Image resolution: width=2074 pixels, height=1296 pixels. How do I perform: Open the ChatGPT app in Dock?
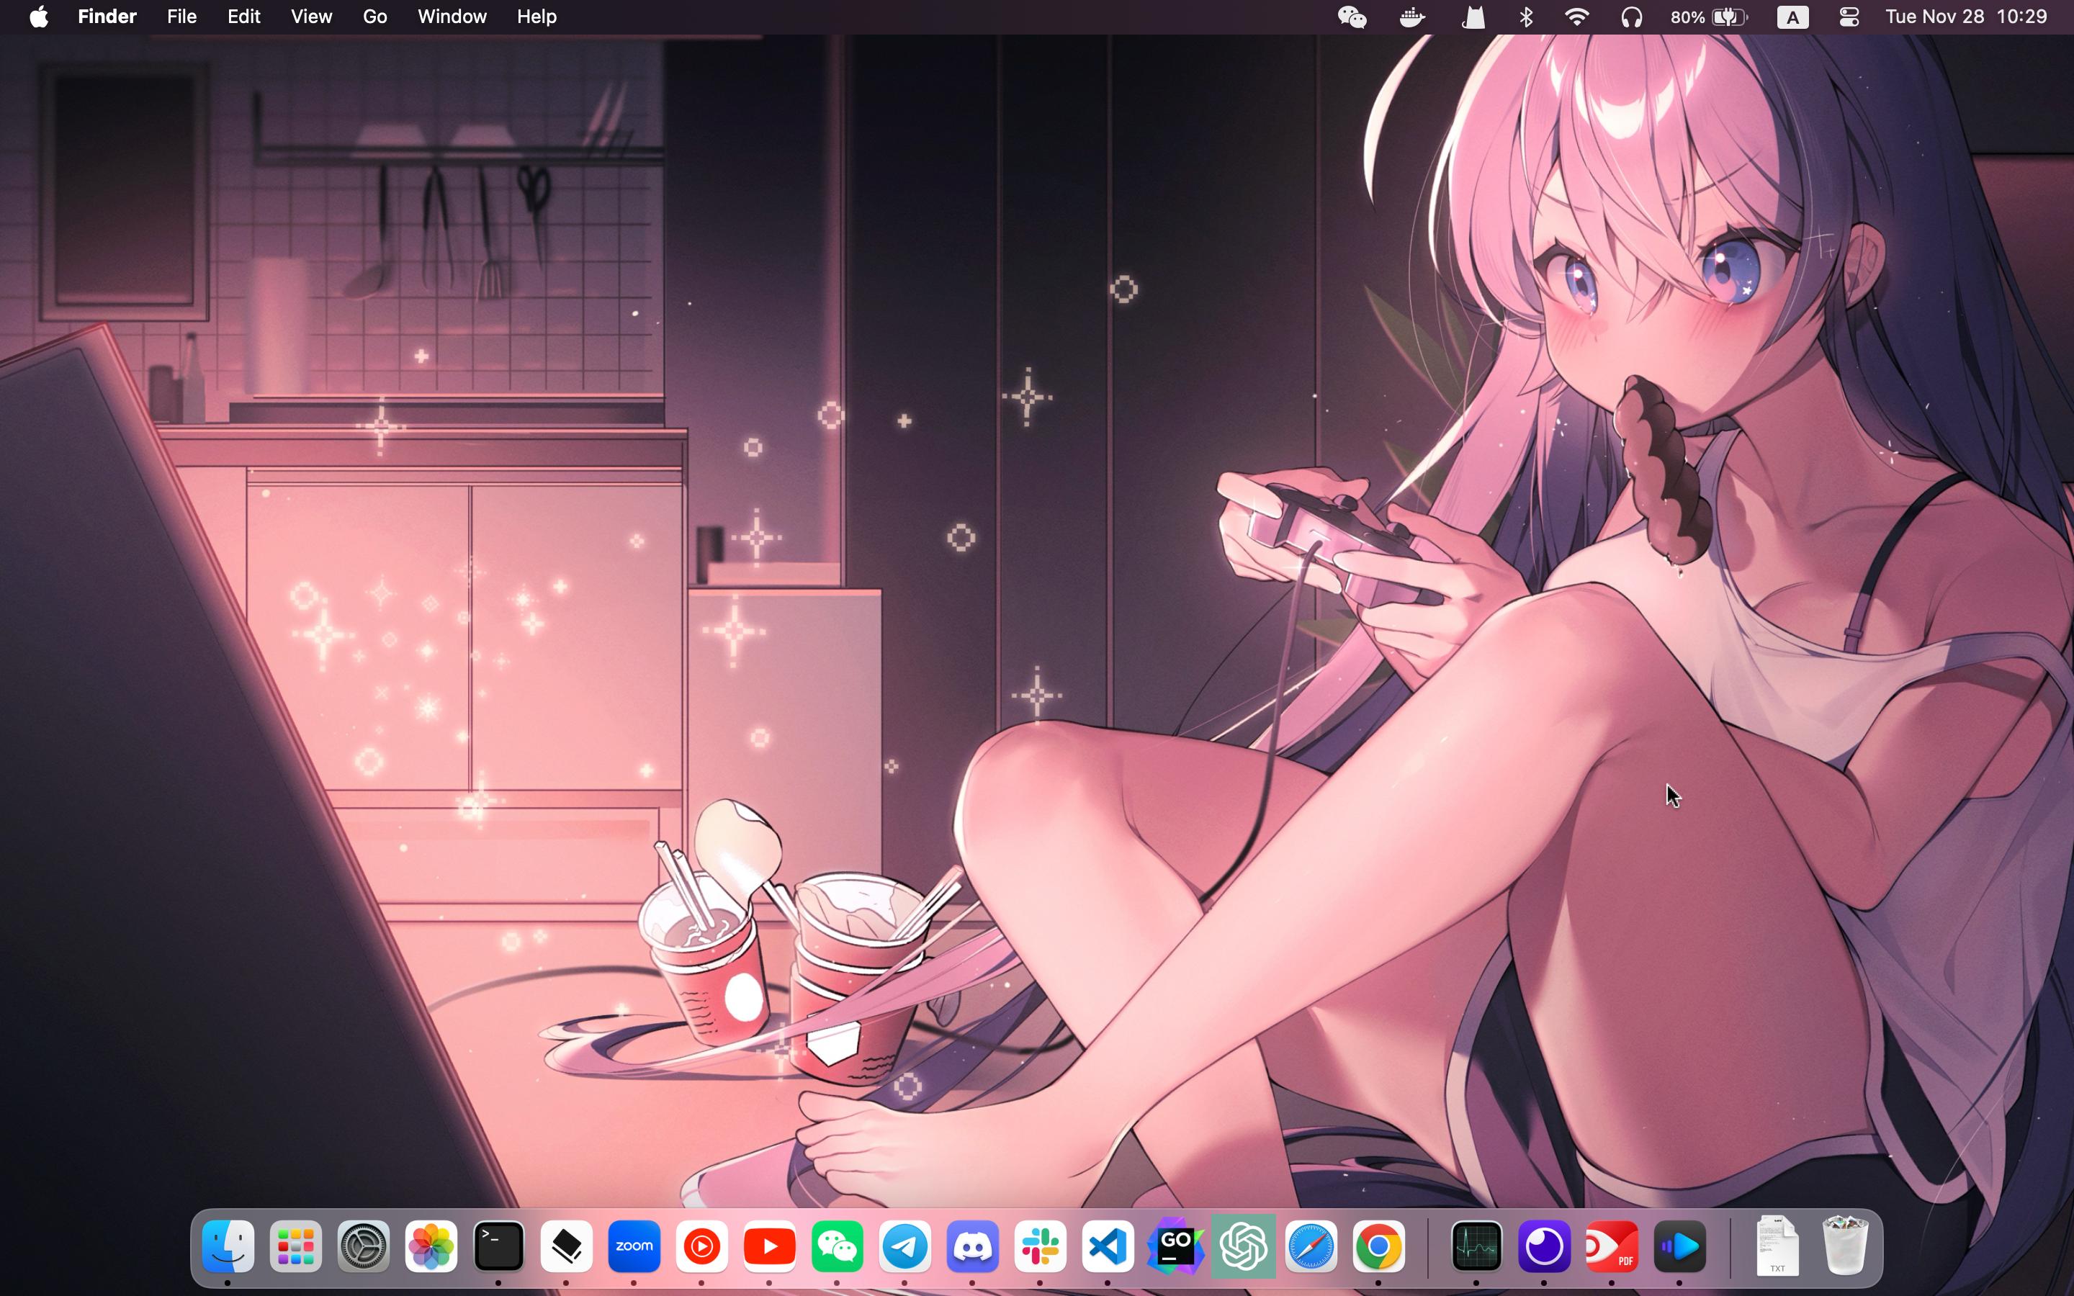[1243, 1246]
